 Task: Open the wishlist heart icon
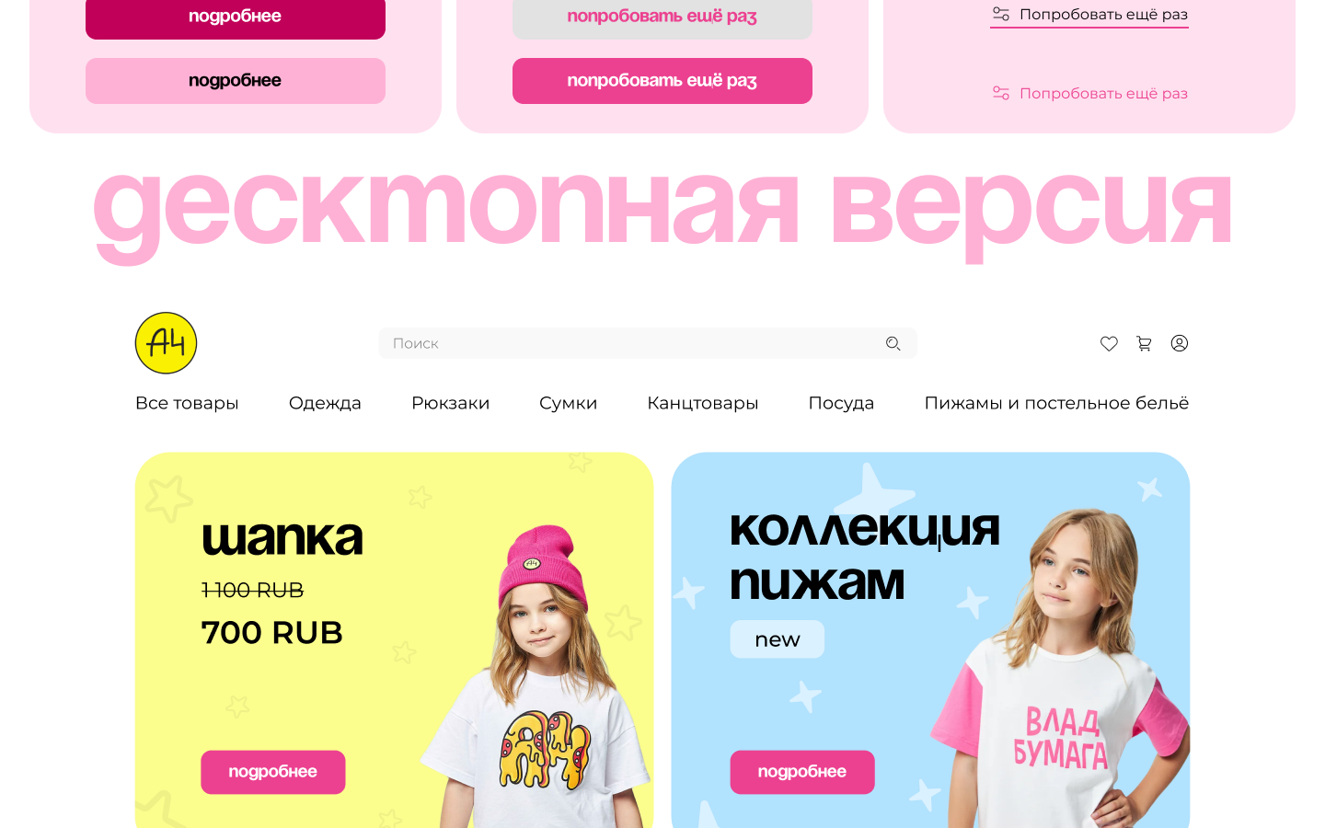pyautogui.click(x=1109, y=343)
